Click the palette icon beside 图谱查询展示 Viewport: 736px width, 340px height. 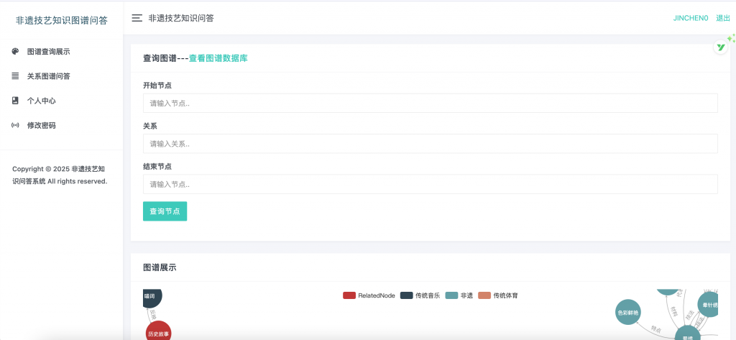tap(16, 52)
